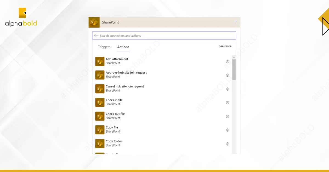Choose the Copy file action text
The height and width of the screenshot is (172, 329).
point(112,128)
